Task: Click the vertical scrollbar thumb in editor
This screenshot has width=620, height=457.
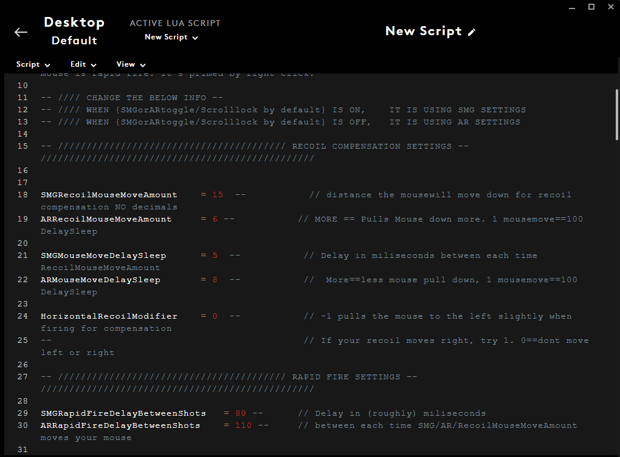Action: click(x=616, y=114)
